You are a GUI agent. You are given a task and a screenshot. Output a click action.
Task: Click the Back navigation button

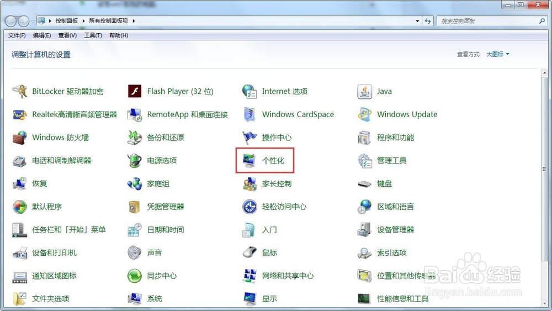tap(11, 22)
